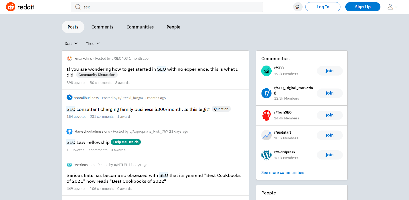This screenshot has width=409, height=200.
Task: Open user u/MTLFL profile
Action: coord(121,165)
